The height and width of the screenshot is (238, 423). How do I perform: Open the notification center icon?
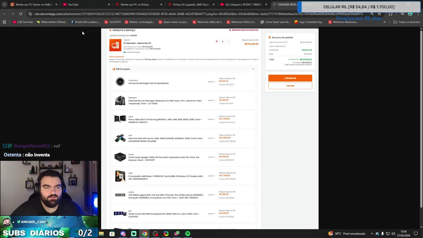pos(416,234)
